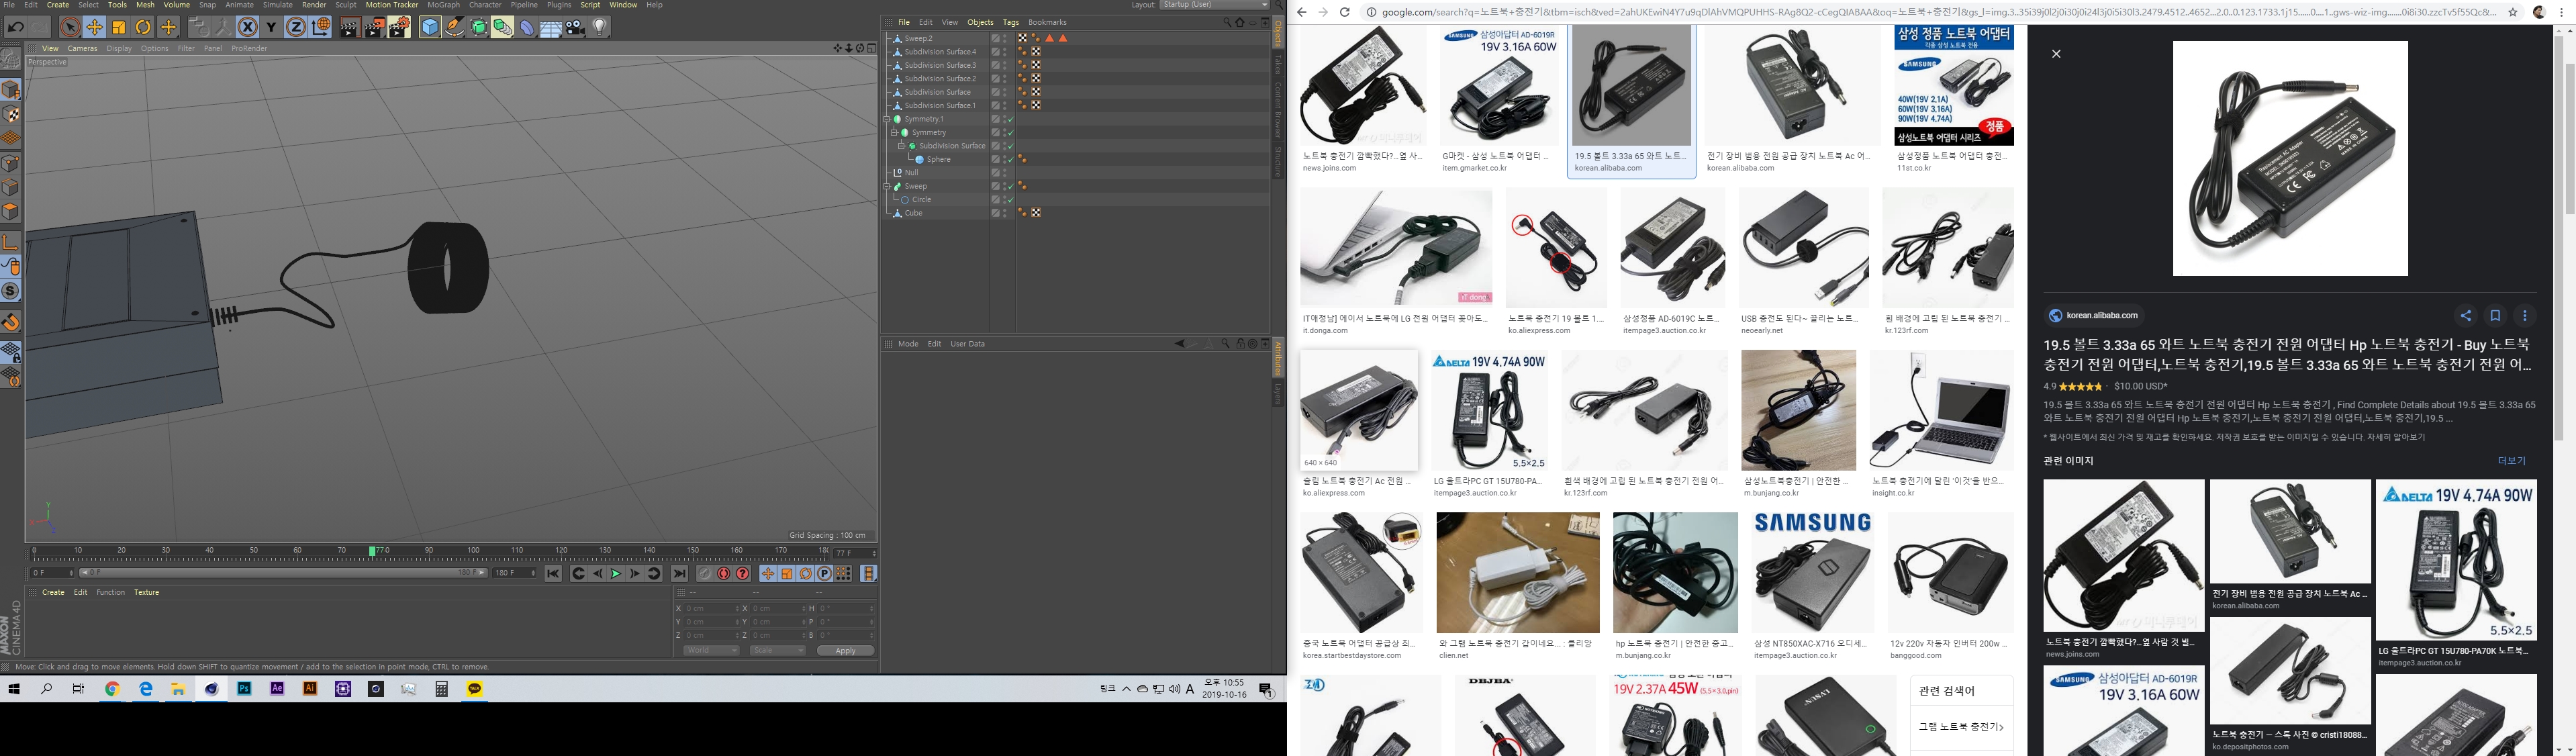Image resolution: width=2576 pixels, height=756 pixels.
Task: Collapse the nested Subdivision Surface under Symmetry
Action: tap(901, 146)
